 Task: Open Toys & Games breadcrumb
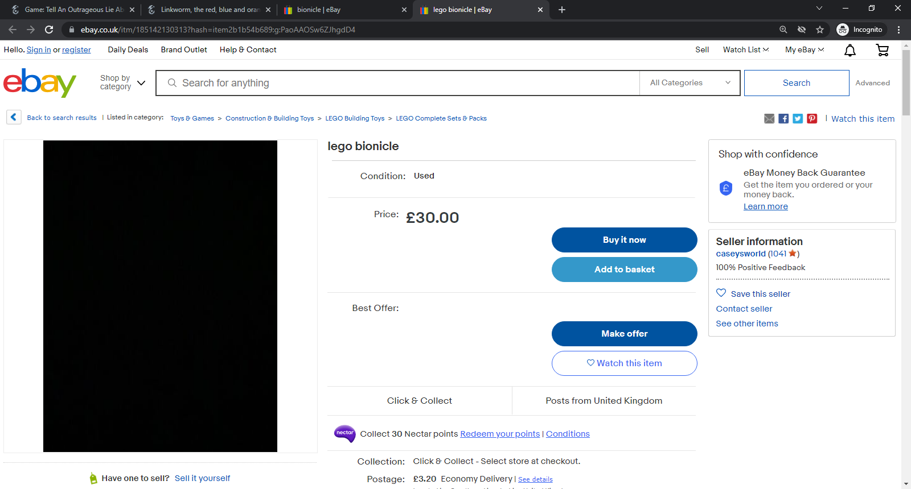pos(192,118)
